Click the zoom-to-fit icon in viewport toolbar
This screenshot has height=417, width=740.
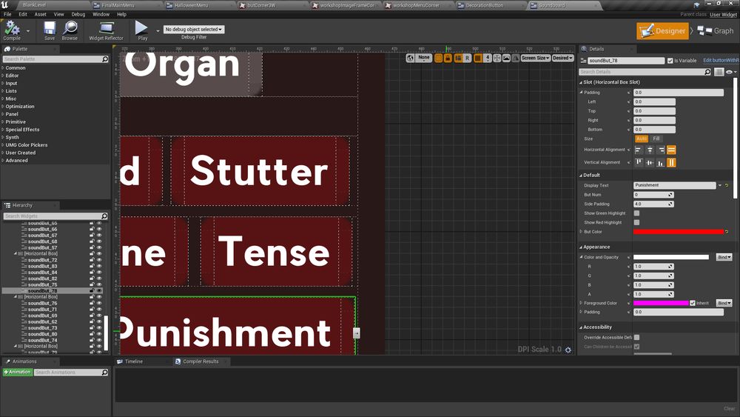(x=497, y=58)
